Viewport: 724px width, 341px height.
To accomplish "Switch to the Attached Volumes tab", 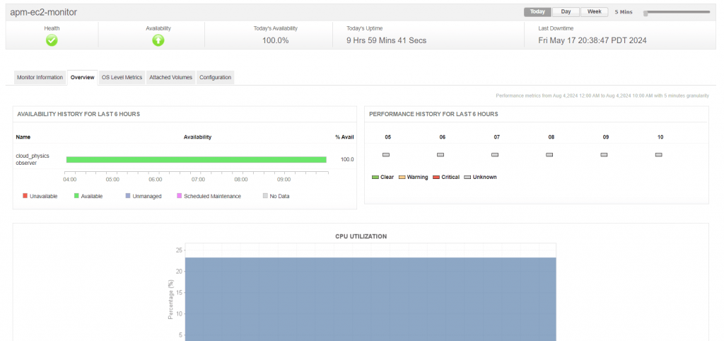I will coord(170,77).
